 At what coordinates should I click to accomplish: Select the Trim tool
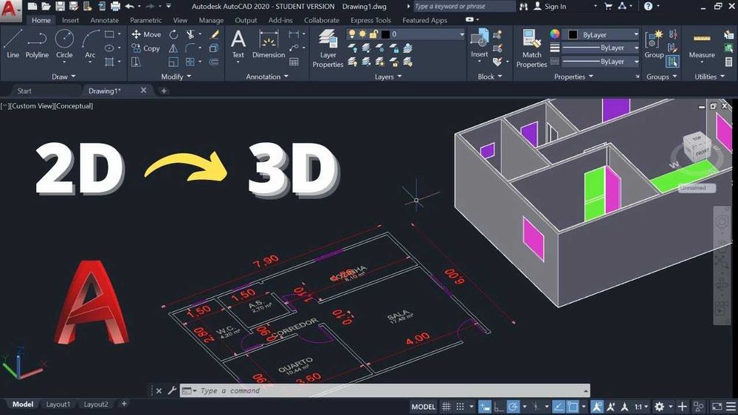[x=190, y=35]
